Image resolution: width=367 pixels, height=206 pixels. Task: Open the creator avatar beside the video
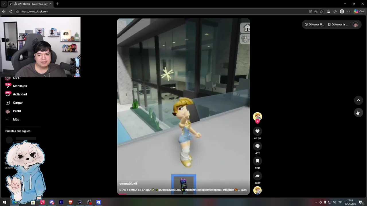[257, 116]
